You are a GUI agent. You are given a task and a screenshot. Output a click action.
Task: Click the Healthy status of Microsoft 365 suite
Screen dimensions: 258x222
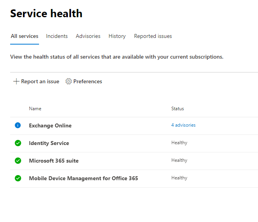click(x=179, y=160)
